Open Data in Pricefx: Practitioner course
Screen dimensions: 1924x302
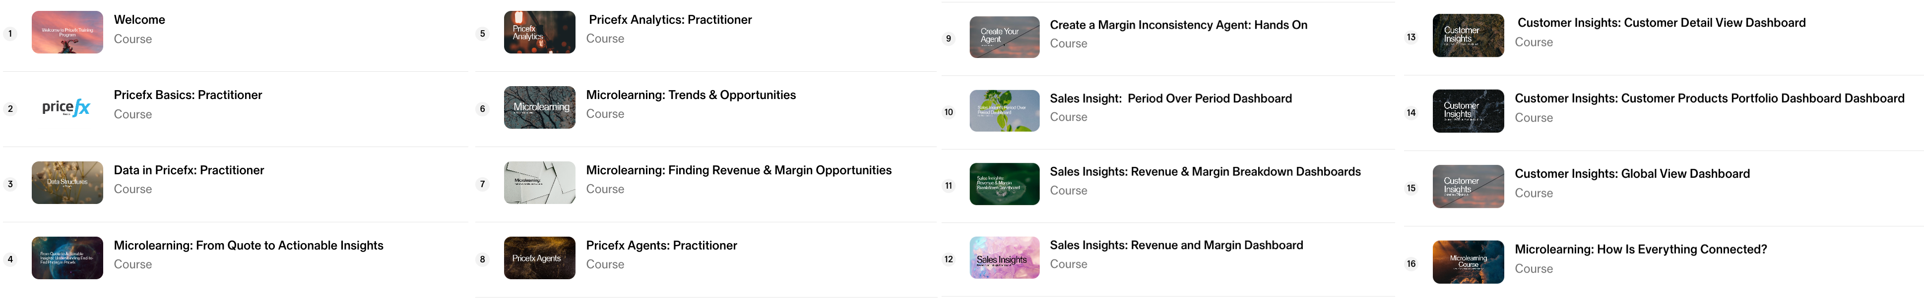(189, 171)
